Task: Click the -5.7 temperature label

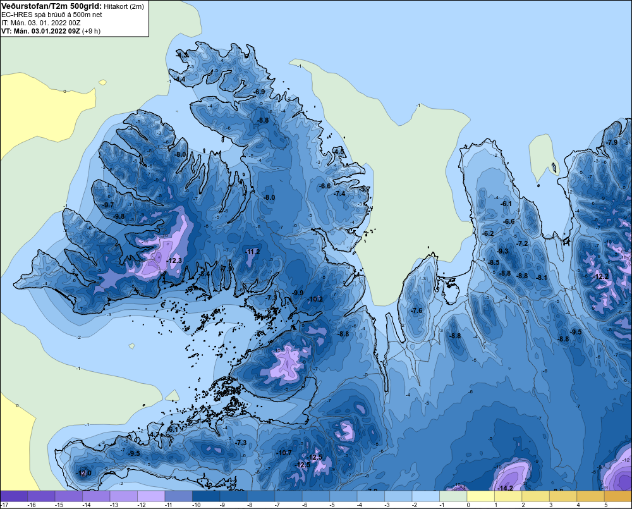Action: [x=365, y=189]
